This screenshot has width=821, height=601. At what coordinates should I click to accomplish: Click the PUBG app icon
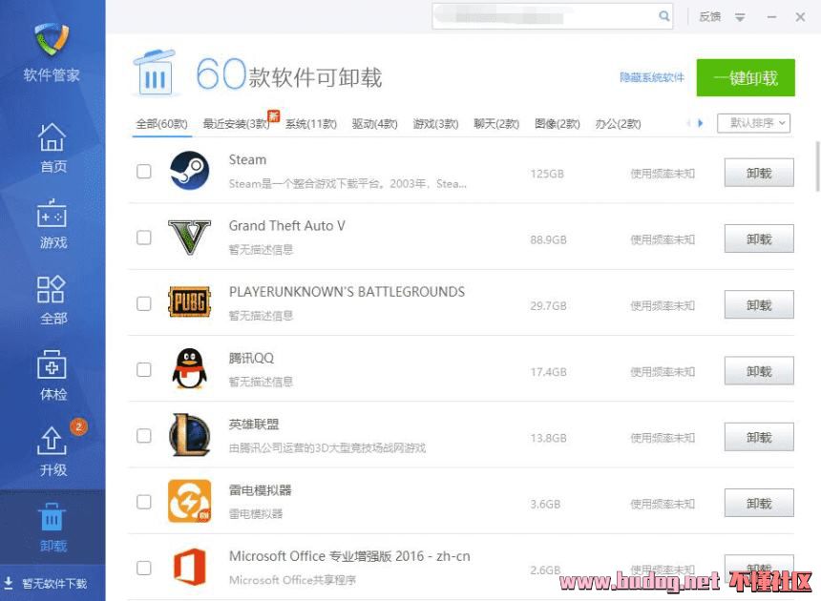click(190, 302)
